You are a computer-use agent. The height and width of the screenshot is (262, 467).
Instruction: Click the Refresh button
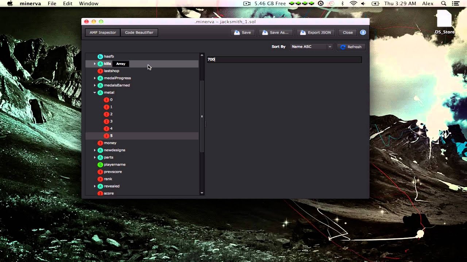[x=351, y=47]
